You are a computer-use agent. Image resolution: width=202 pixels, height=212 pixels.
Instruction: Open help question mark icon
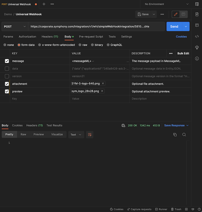point(199,209)
